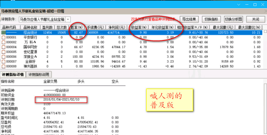Click win rate value 82.67
267x135 pixels.
click(78, 33)
